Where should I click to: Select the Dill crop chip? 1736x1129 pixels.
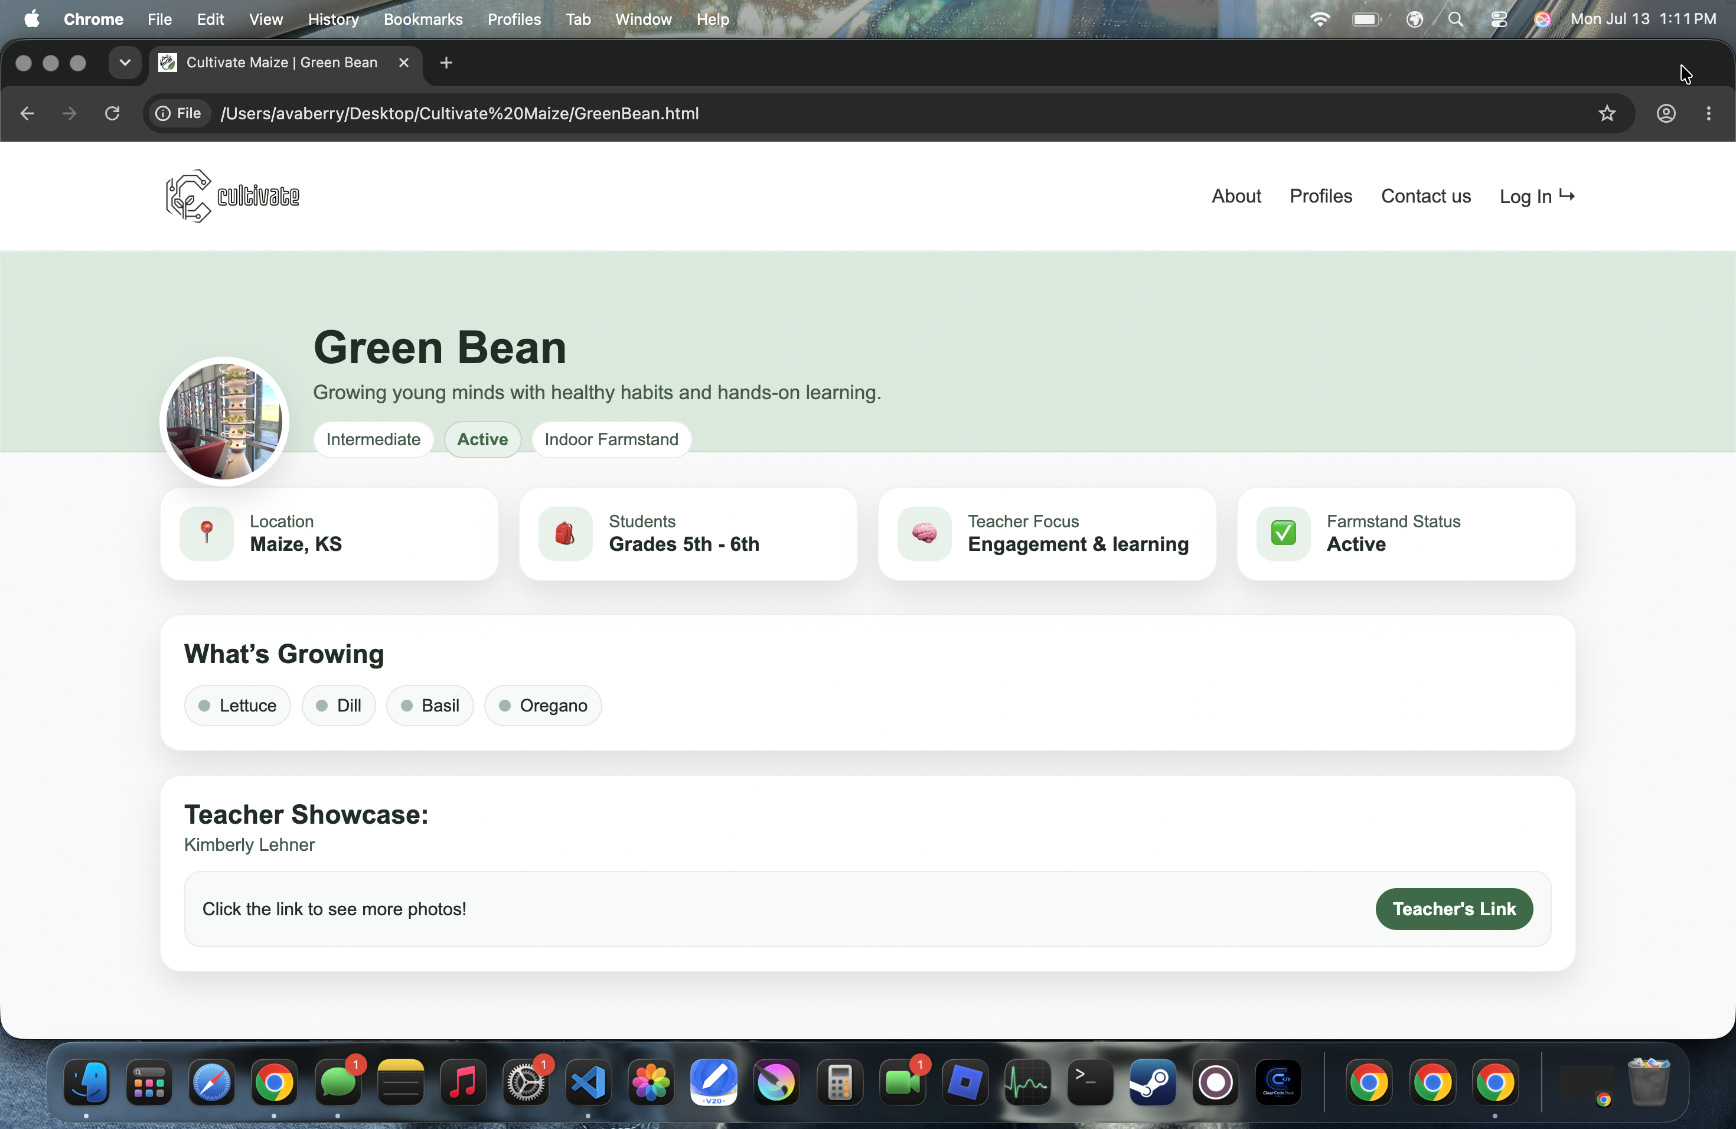click(338, 705)
